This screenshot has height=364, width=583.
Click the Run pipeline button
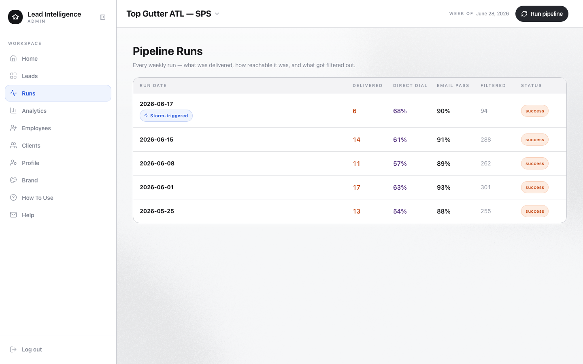[542, 14]
